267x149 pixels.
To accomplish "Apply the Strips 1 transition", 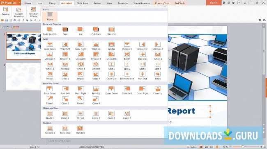I will 50,75.
